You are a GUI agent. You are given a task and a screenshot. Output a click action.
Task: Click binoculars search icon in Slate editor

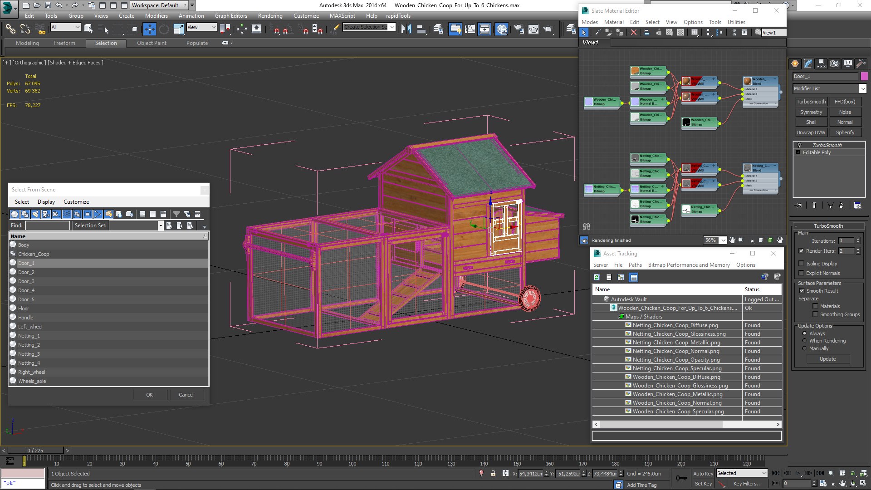(587, 226)
